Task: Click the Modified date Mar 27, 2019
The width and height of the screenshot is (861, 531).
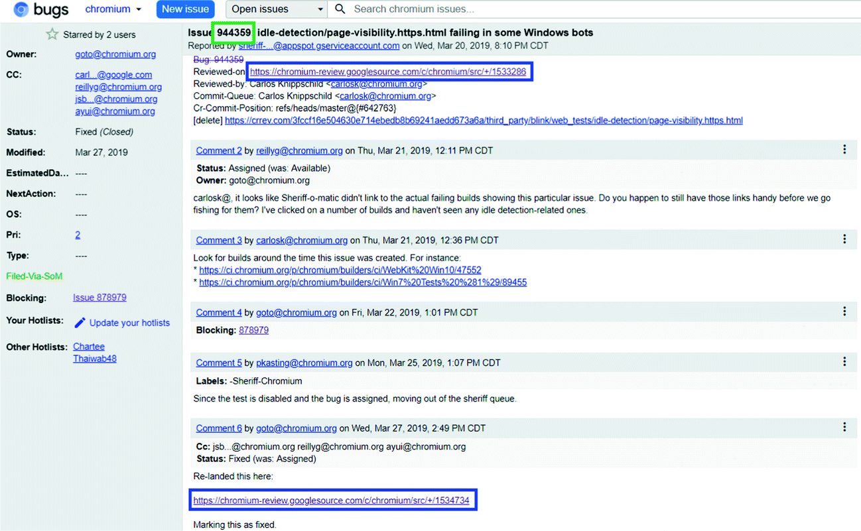Action: [101, 152]
